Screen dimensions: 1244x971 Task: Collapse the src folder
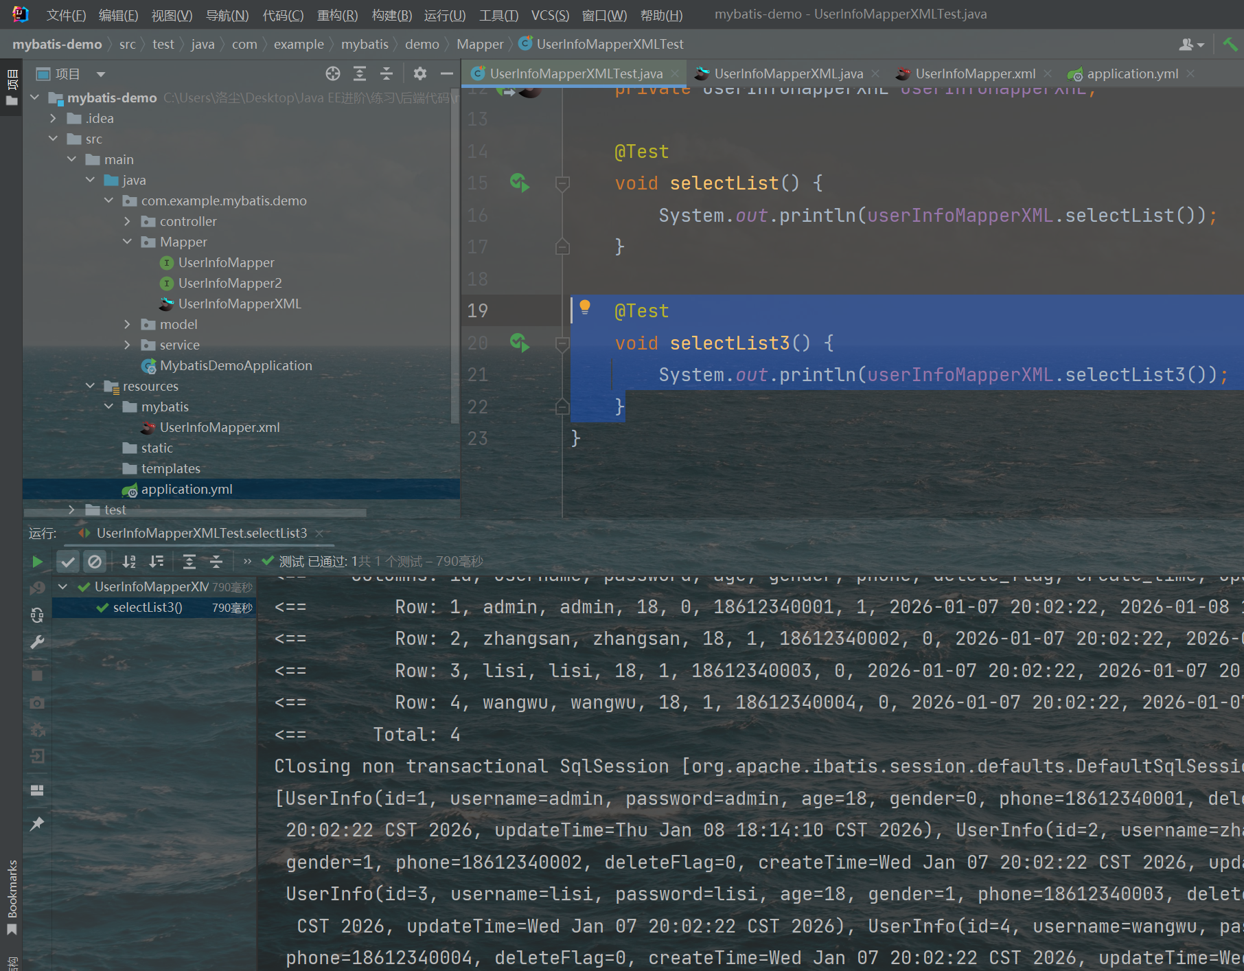coord(54,139)
